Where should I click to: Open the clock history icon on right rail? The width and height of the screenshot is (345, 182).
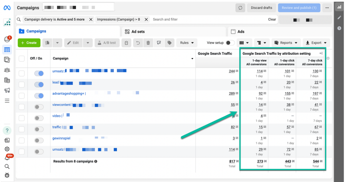(x=339, y=28)
